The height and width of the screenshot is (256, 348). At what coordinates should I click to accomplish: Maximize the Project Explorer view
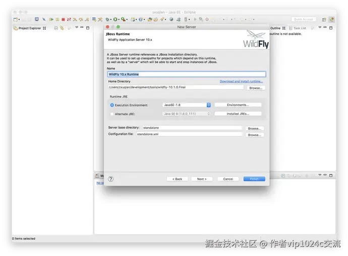pos(88,28)
